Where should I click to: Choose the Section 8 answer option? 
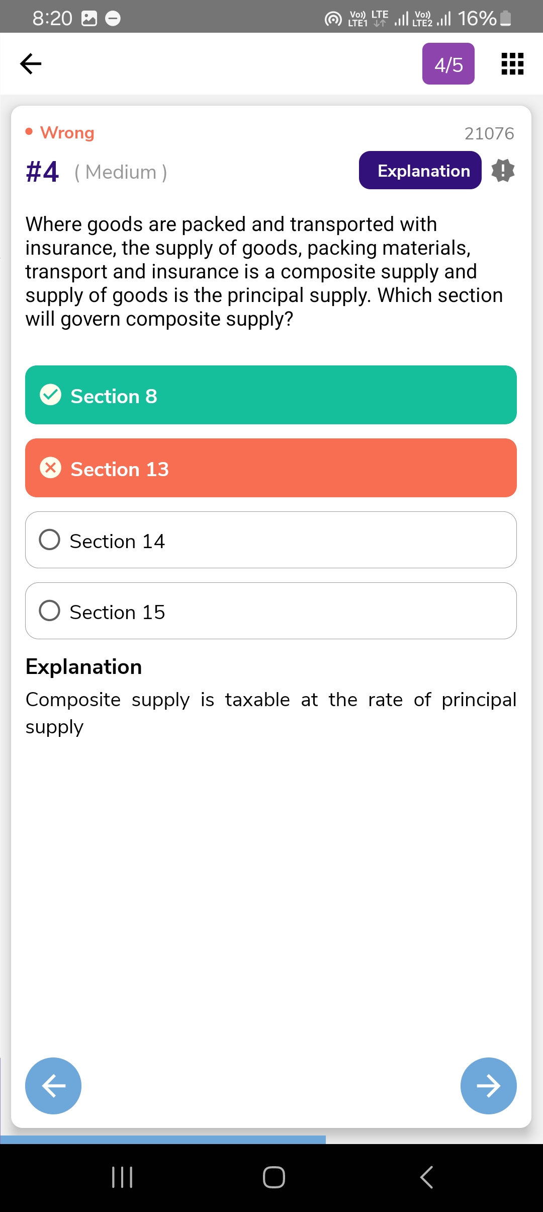271,395
